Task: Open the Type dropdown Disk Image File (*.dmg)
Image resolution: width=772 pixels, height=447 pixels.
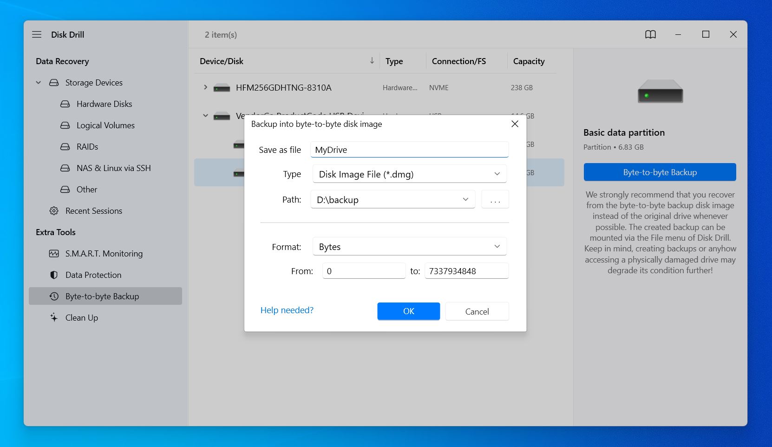Action: [409, 174]
